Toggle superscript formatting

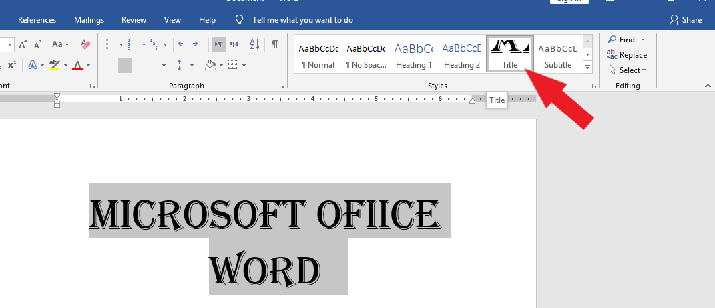(12, 66)
